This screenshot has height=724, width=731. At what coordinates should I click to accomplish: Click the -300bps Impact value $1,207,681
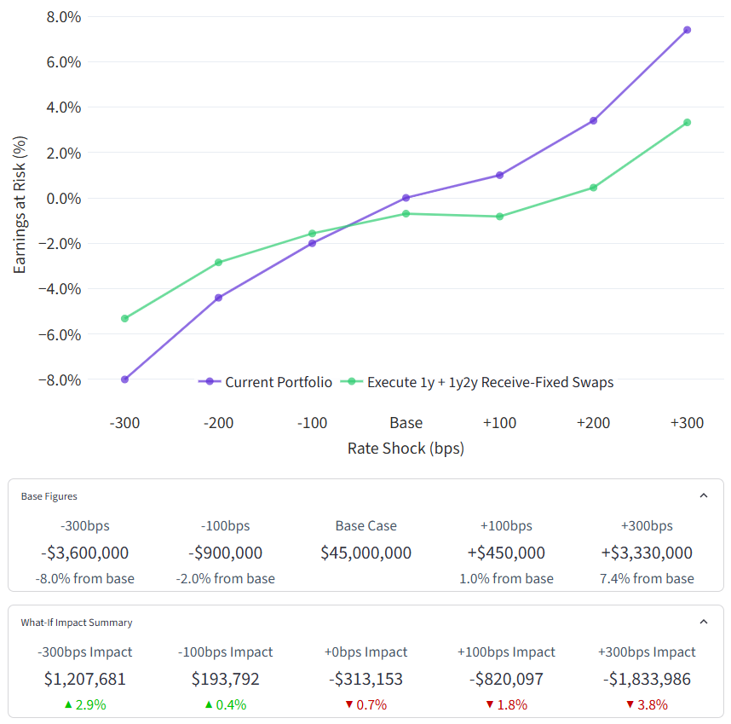(85, 680)
